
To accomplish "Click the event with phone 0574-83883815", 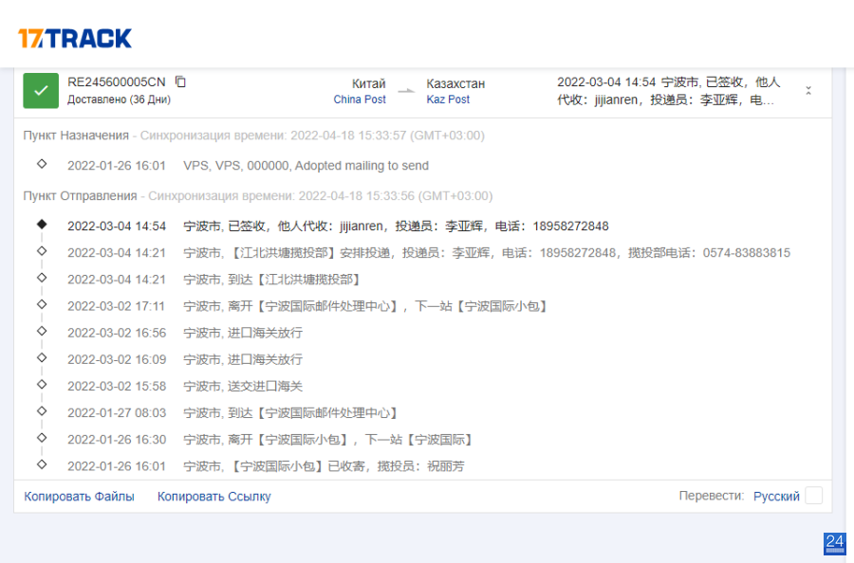I will [x=429, y=252].
